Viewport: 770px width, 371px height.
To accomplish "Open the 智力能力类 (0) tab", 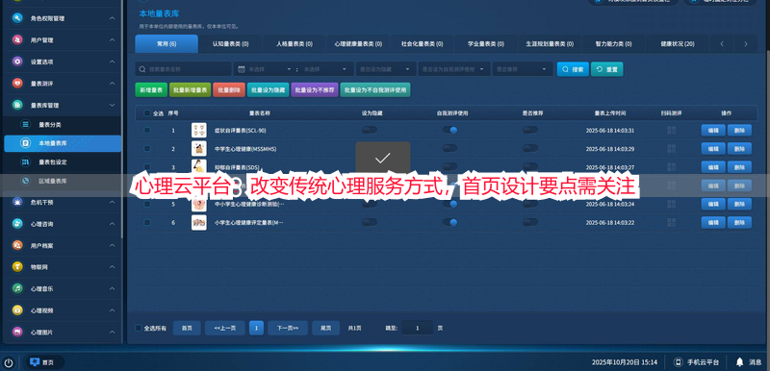I will click(x=613, y=43).
